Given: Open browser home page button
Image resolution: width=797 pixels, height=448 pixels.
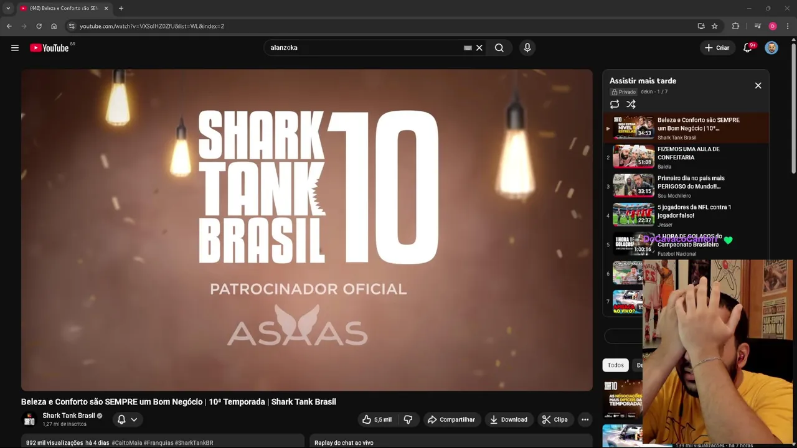Looking at the screenshot, I should tap(54, 26).
